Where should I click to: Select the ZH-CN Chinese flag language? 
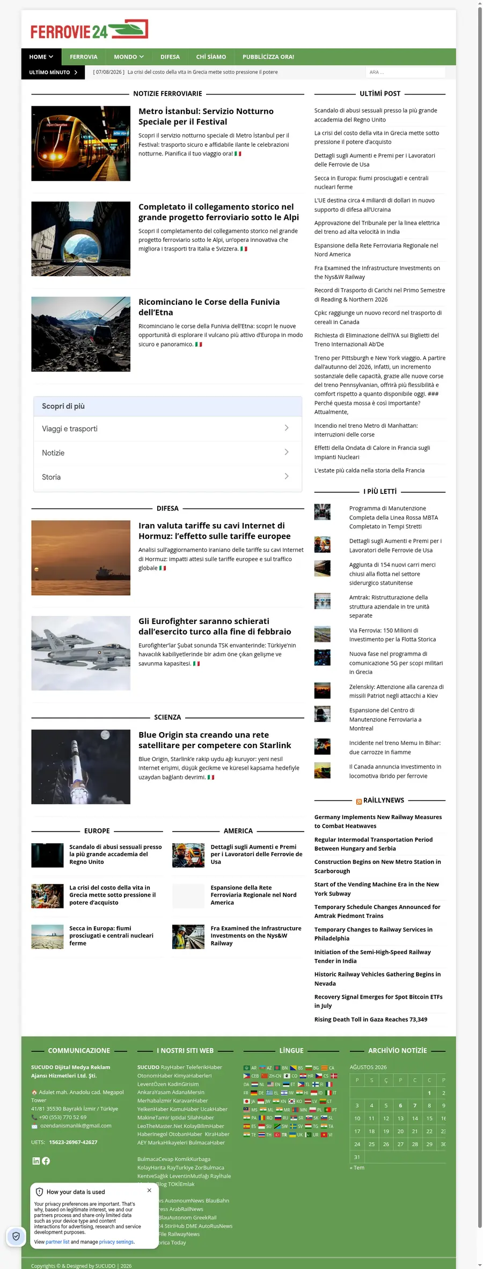[271, 1076]
